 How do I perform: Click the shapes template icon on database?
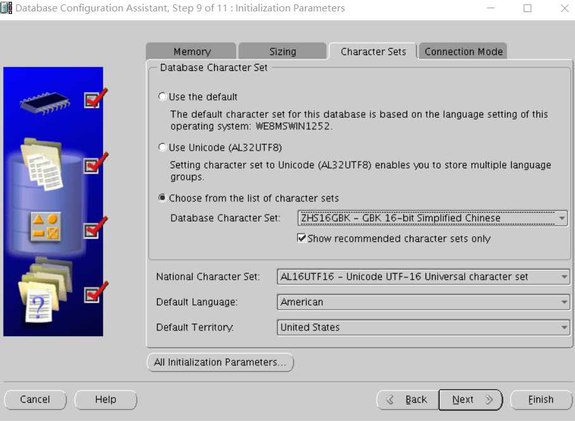point(46,227)
